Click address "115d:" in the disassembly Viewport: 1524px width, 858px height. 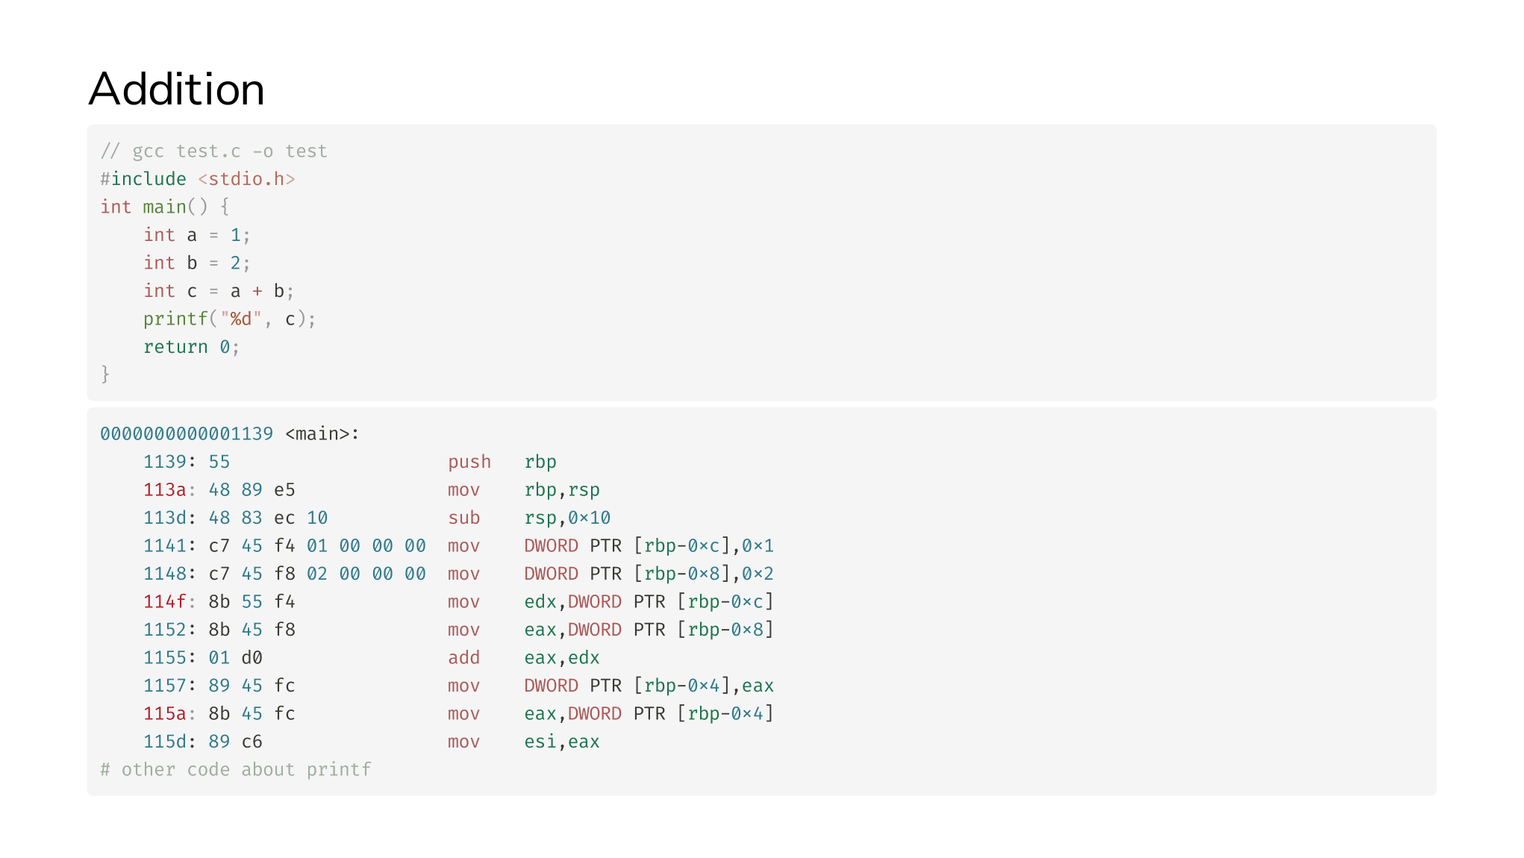169,742
